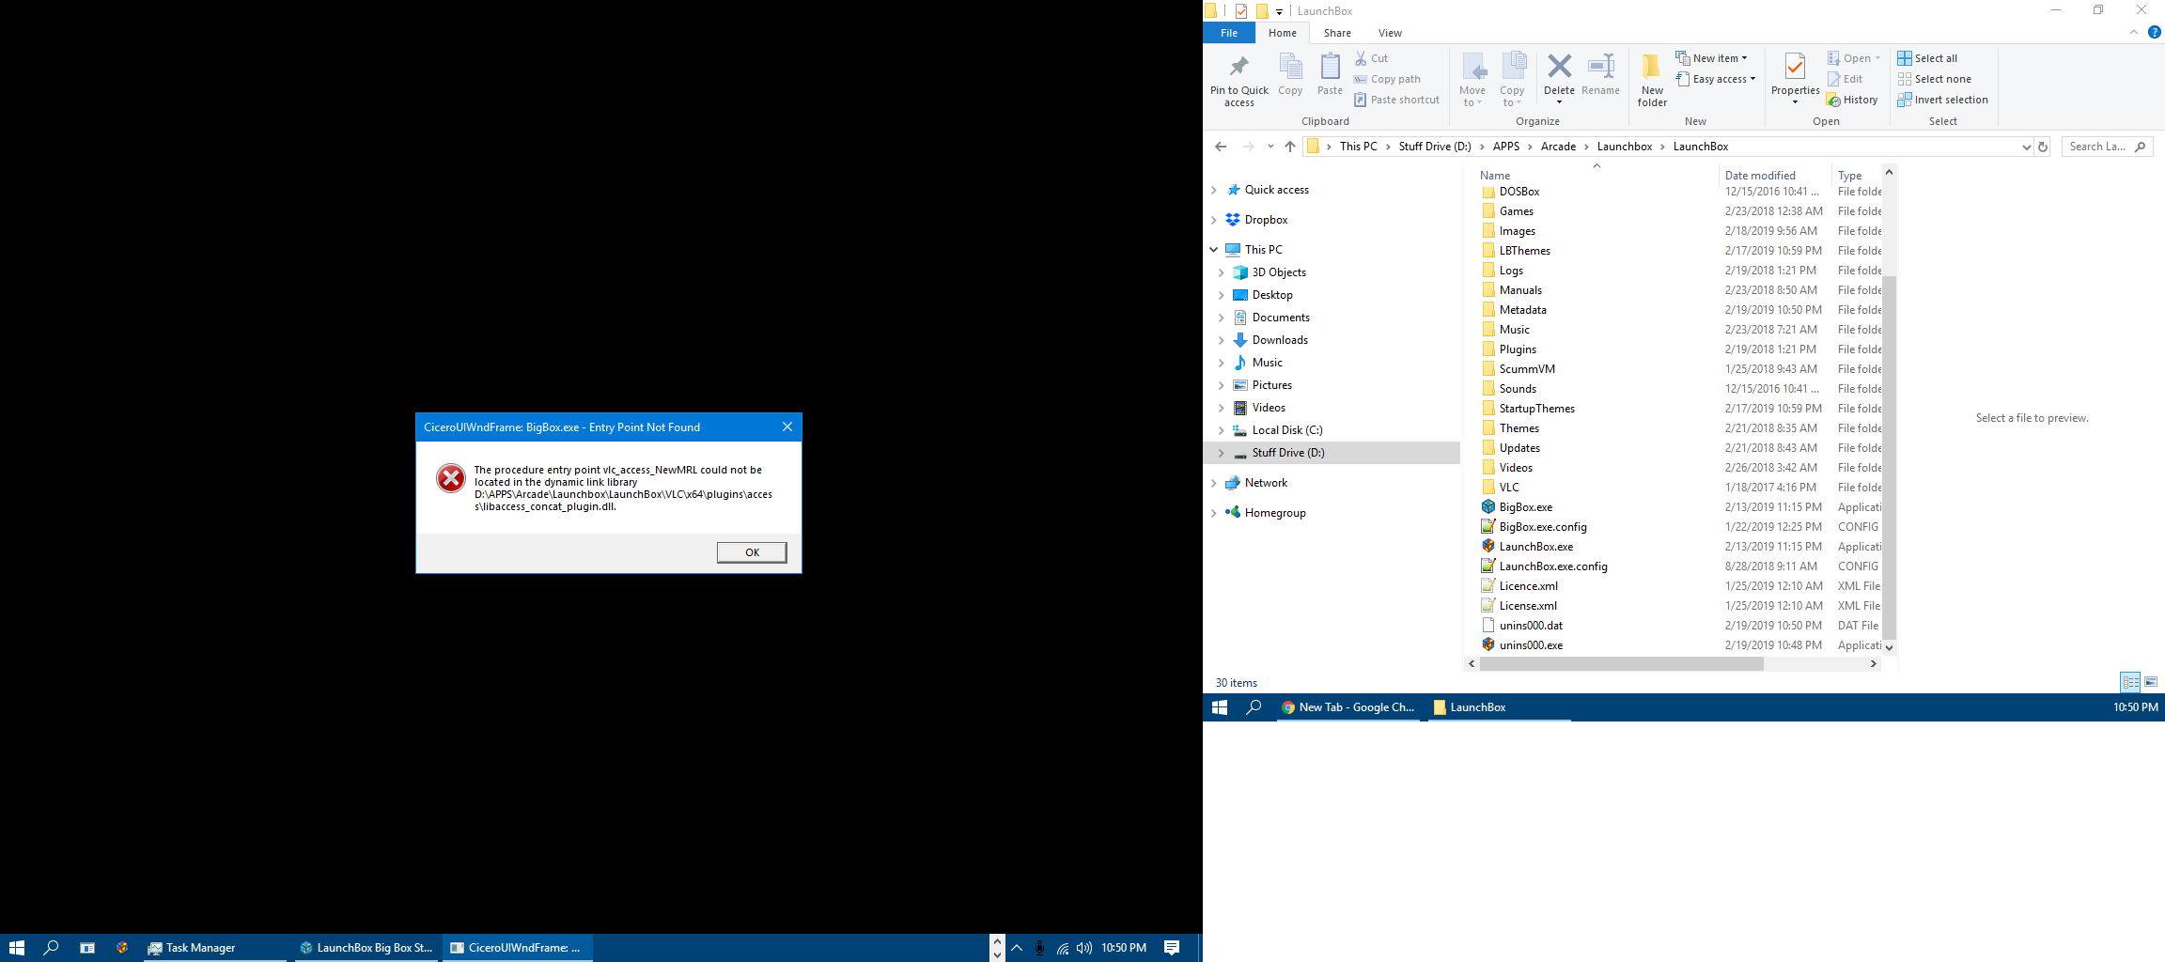Switch to the Home ribbon tab
This screenshot has width=2165, height=962.
click(1282, 33)
